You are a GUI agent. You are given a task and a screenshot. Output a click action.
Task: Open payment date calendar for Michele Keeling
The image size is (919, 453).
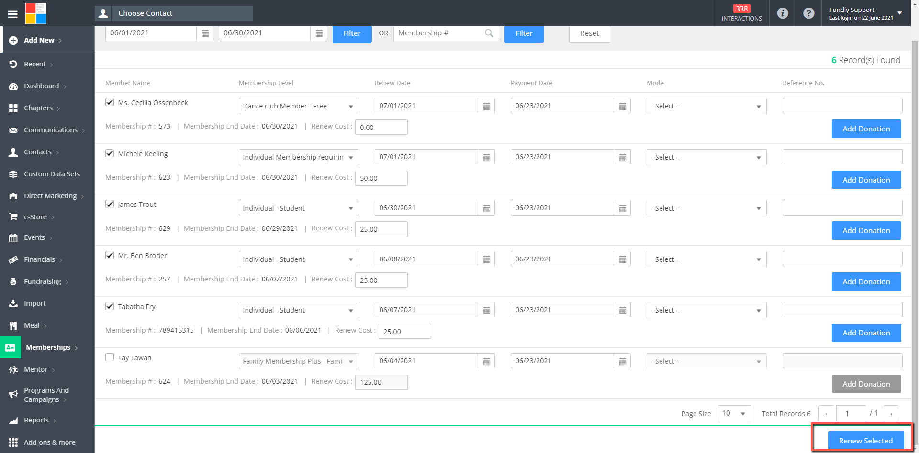coord(622,157)
